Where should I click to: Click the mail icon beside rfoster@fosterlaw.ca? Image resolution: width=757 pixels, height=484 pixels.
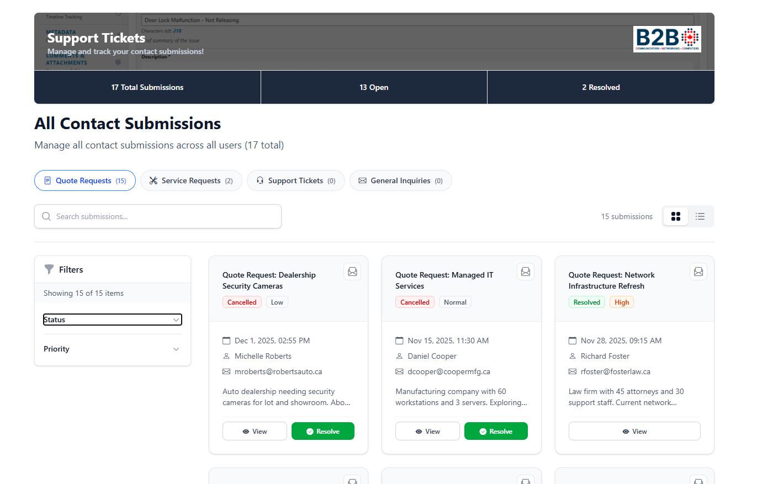coord(572,371)
